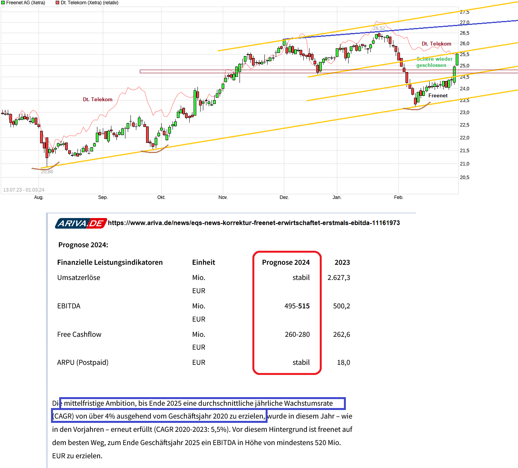
Task: Open the ariva.de news URL link
Action: click(x=254, y=223)
